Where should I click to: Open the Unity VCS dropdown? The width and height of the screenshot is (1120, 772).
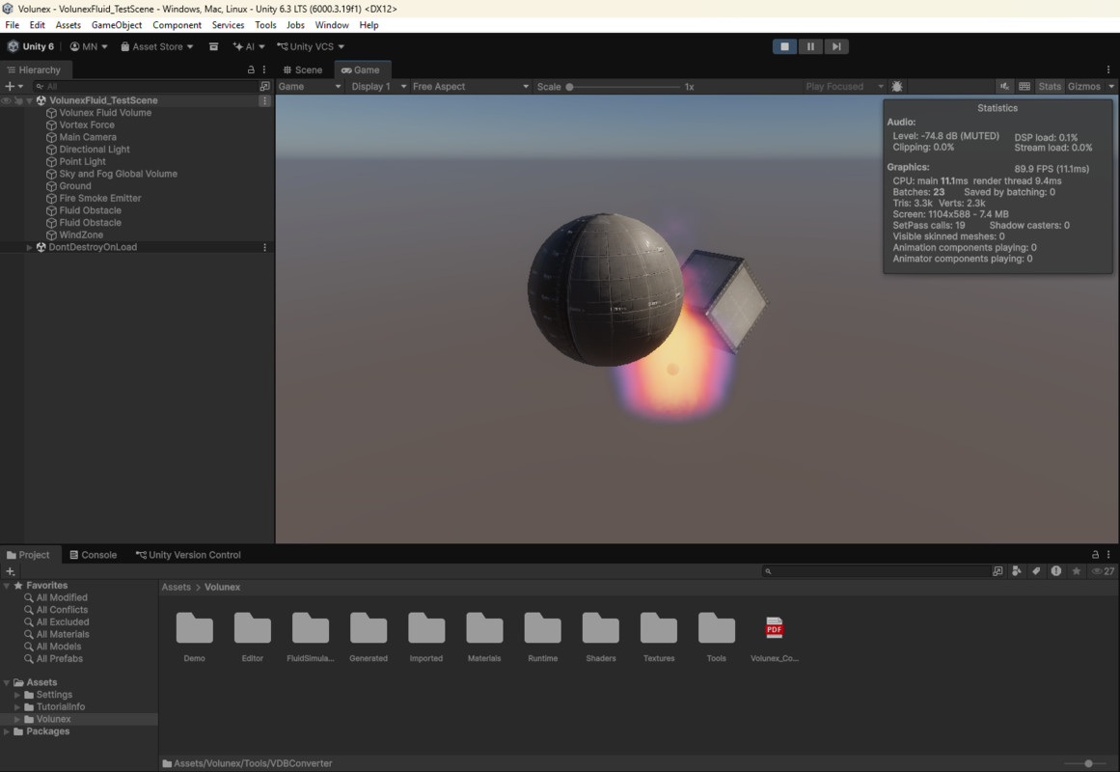(311, 46)
